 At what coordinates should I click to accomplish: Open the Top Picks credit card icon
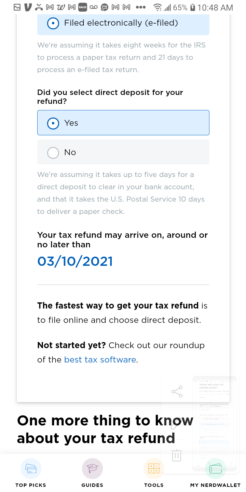(x=31, y=469)
